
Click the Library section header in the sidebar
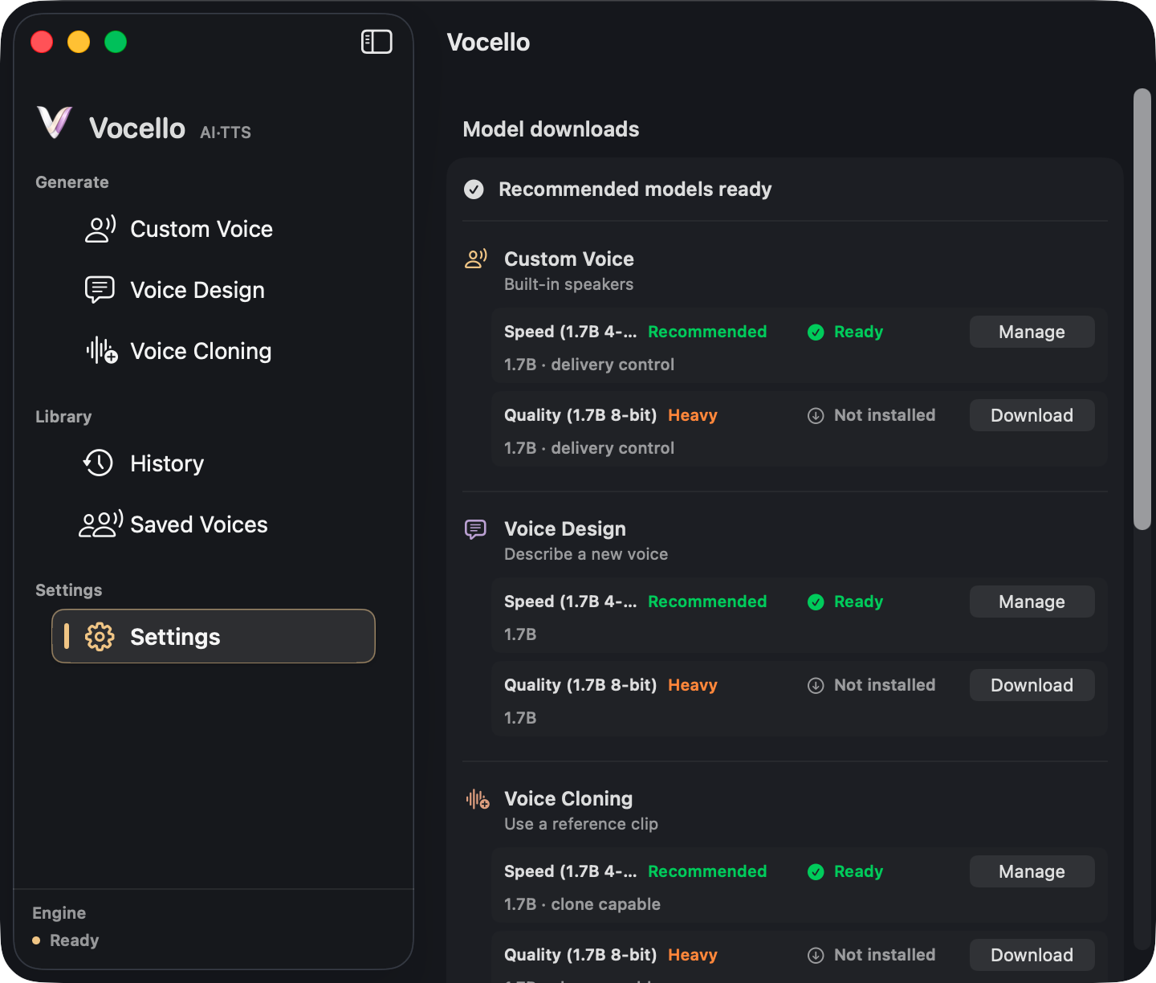[x=63, y=417]
